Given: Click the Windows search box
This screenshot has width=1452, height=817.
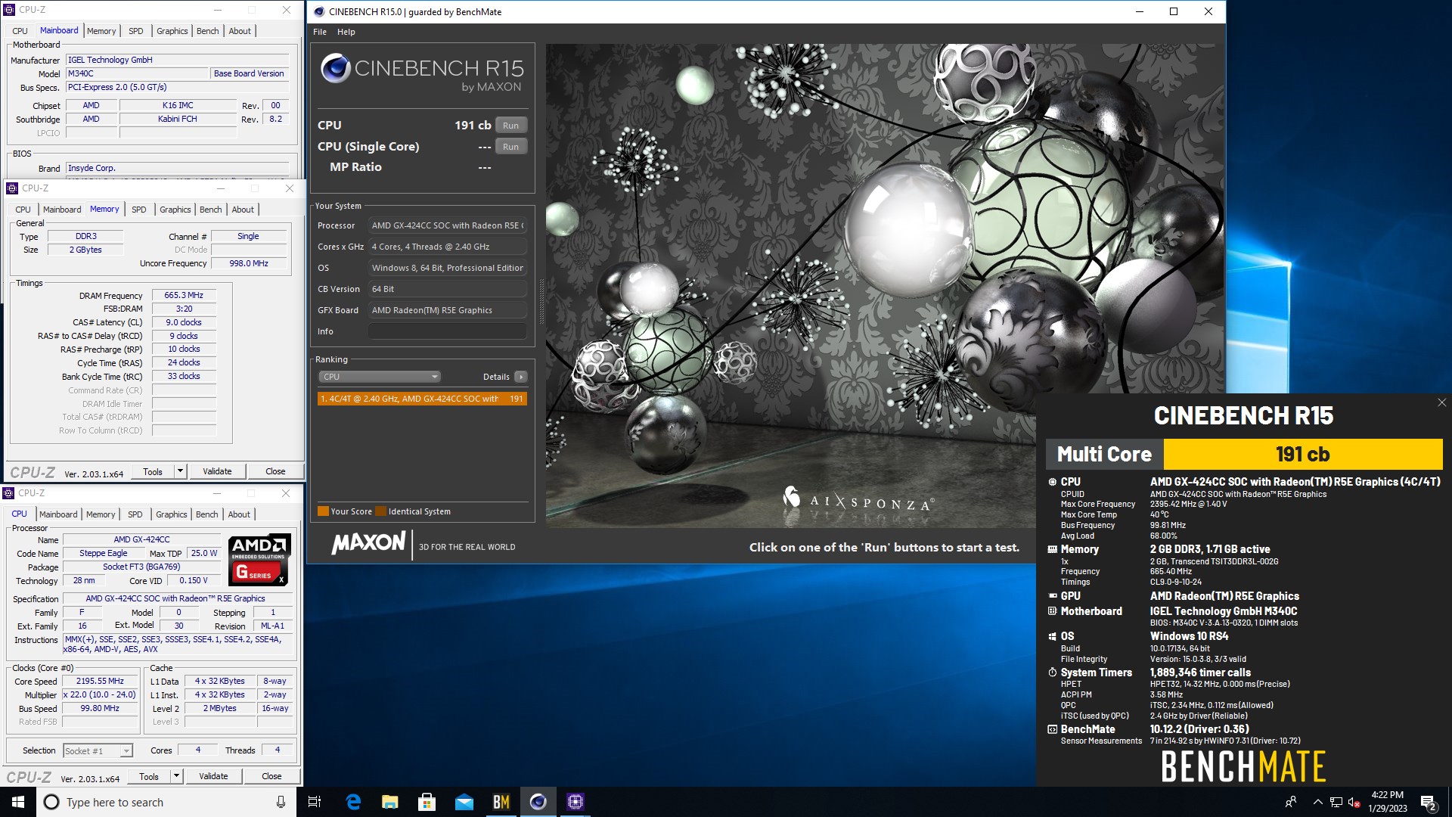Looking at the screenshot, I should click(166, 802).
